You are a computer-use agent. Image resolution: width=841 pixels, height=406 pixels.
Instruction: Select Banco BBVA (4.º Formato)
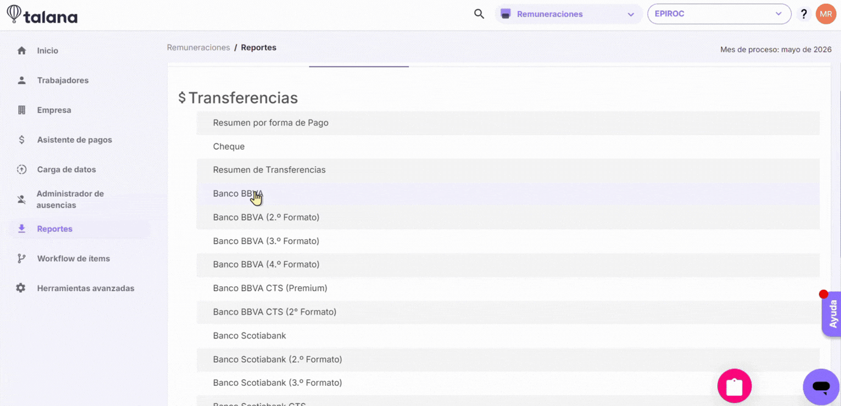[x=508, y=264]
